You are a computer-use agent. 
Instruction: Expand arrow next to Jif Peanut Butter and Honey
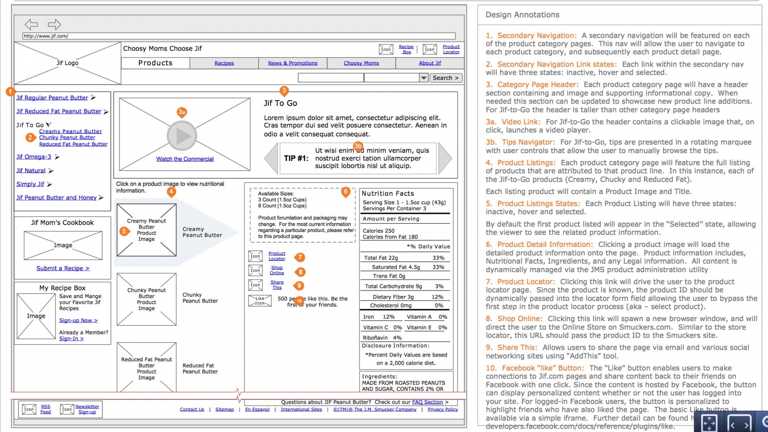101,197
